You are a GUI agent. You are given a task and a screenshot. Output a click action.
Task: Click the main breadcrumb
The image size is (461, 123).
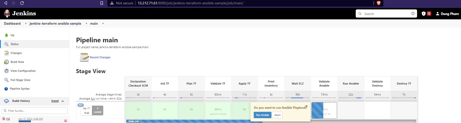(x=94, y=23)
